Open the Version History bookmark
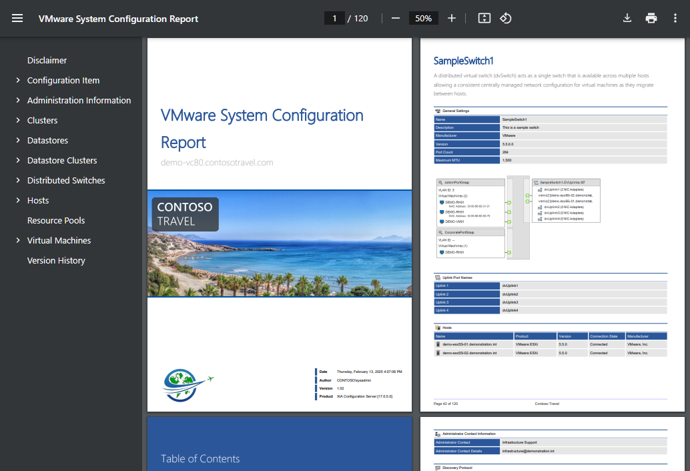This screenshot has width=690, height=471. [56, 260]
